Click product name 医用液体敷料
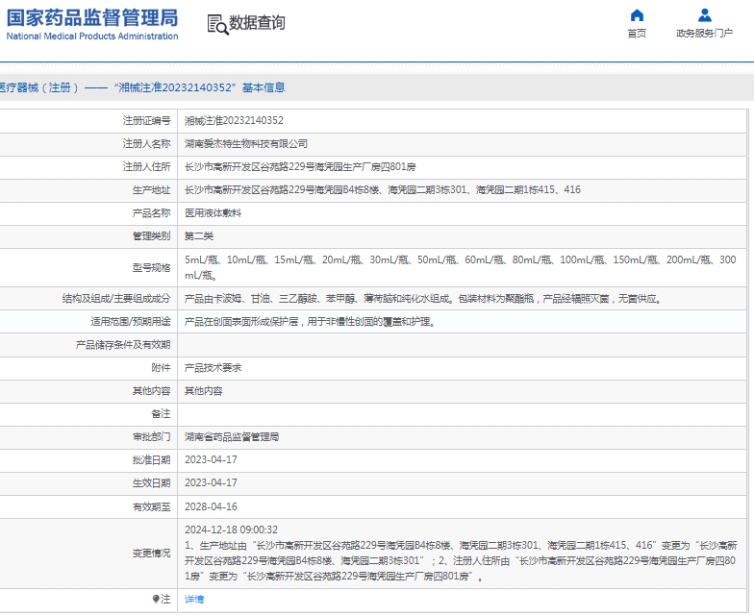This screenshot has height=616, width=754. [214, 213]
